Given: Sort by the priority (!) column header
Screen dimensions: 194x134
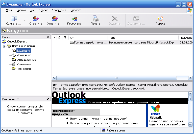Looking at the screenshot, I should [x=54, y=38].
